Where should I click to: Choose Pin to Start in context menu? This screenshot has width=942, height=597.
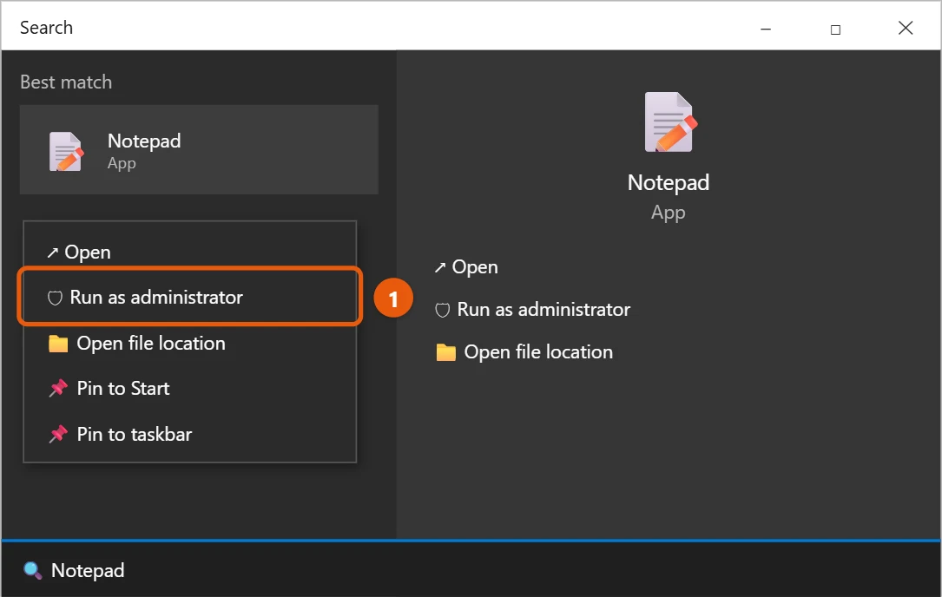(190, 388)
